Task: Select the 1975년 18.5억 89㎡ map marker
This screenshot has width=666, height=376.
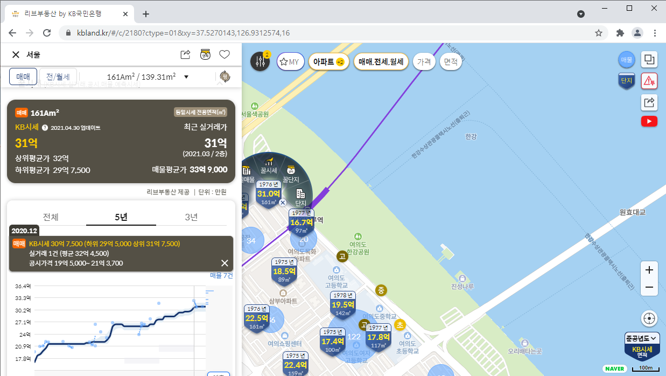Action: (285, 271)
